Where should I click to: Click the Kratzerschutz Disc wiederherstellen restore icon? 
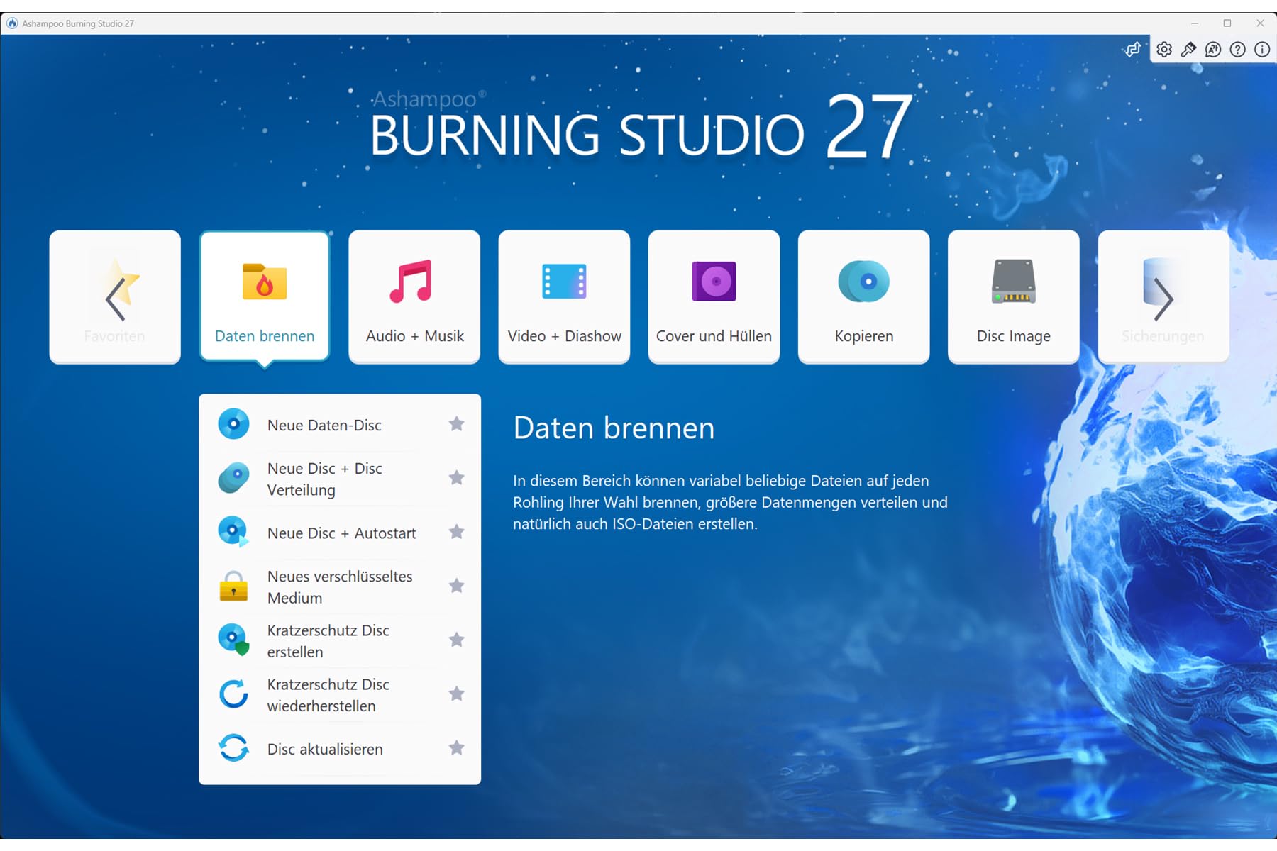[233, 694]
